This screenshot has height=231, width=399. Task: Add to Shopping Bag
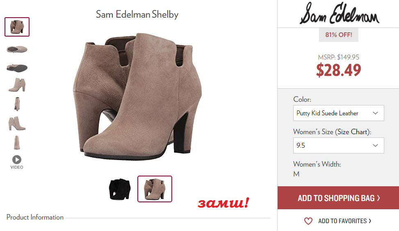click(x=338, y=198)
